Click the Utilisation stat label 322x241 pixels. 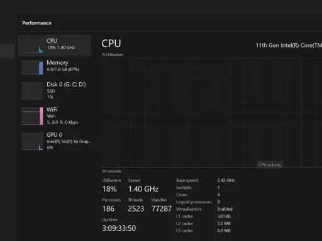(x=111, y=180)
